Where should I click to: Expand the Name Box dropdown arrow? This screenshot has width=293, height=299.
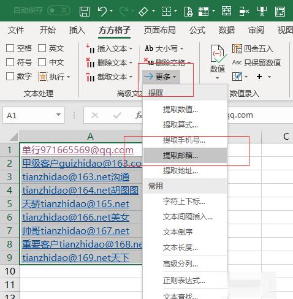tap(58, 115)
